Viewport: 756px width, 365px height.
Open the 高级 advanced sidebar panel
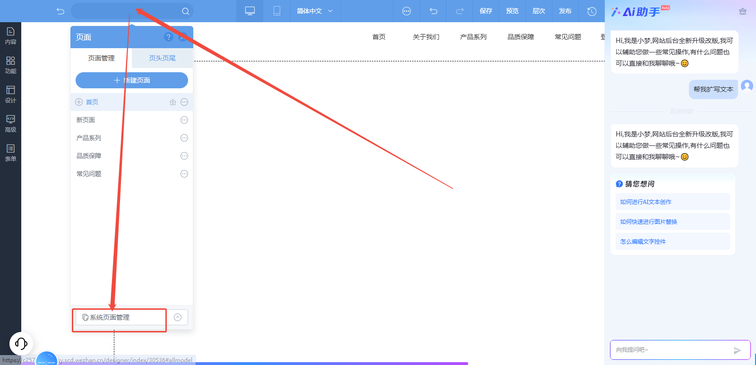point(10,124)
